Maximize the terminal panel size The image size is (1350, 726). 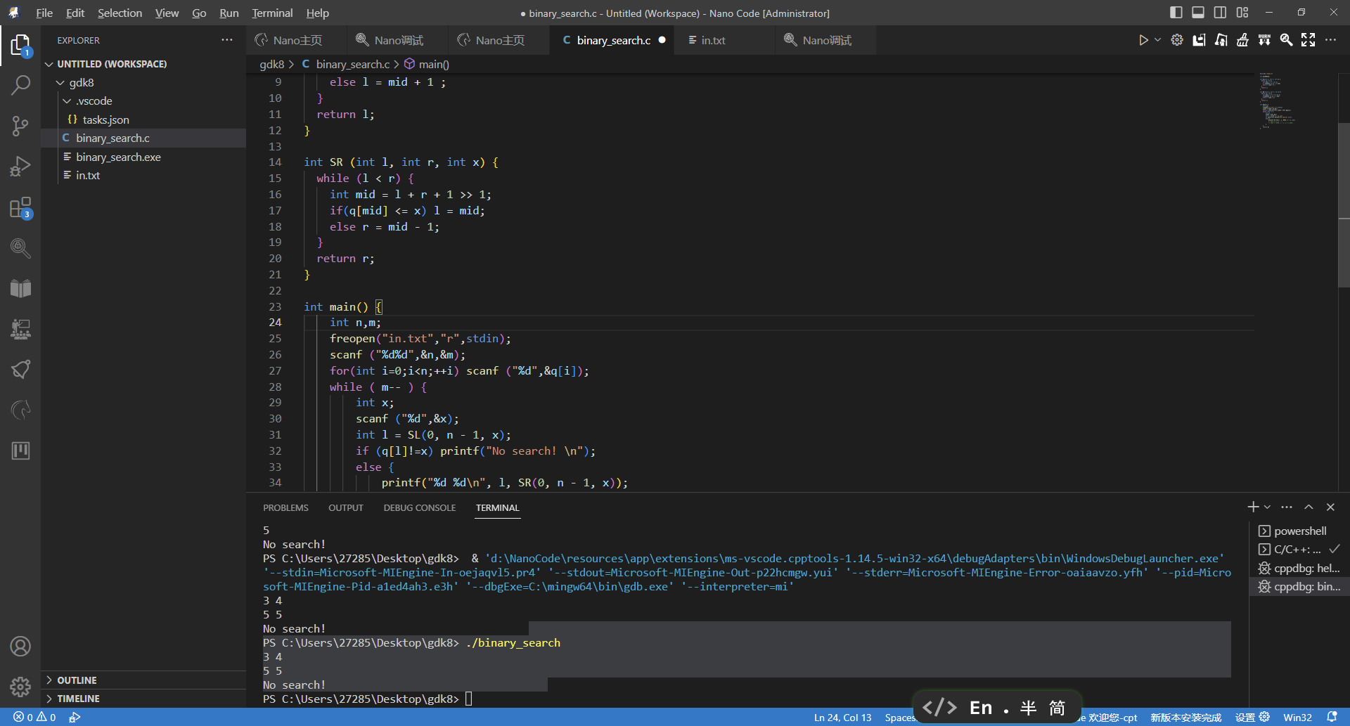[x=1309, y=507]
